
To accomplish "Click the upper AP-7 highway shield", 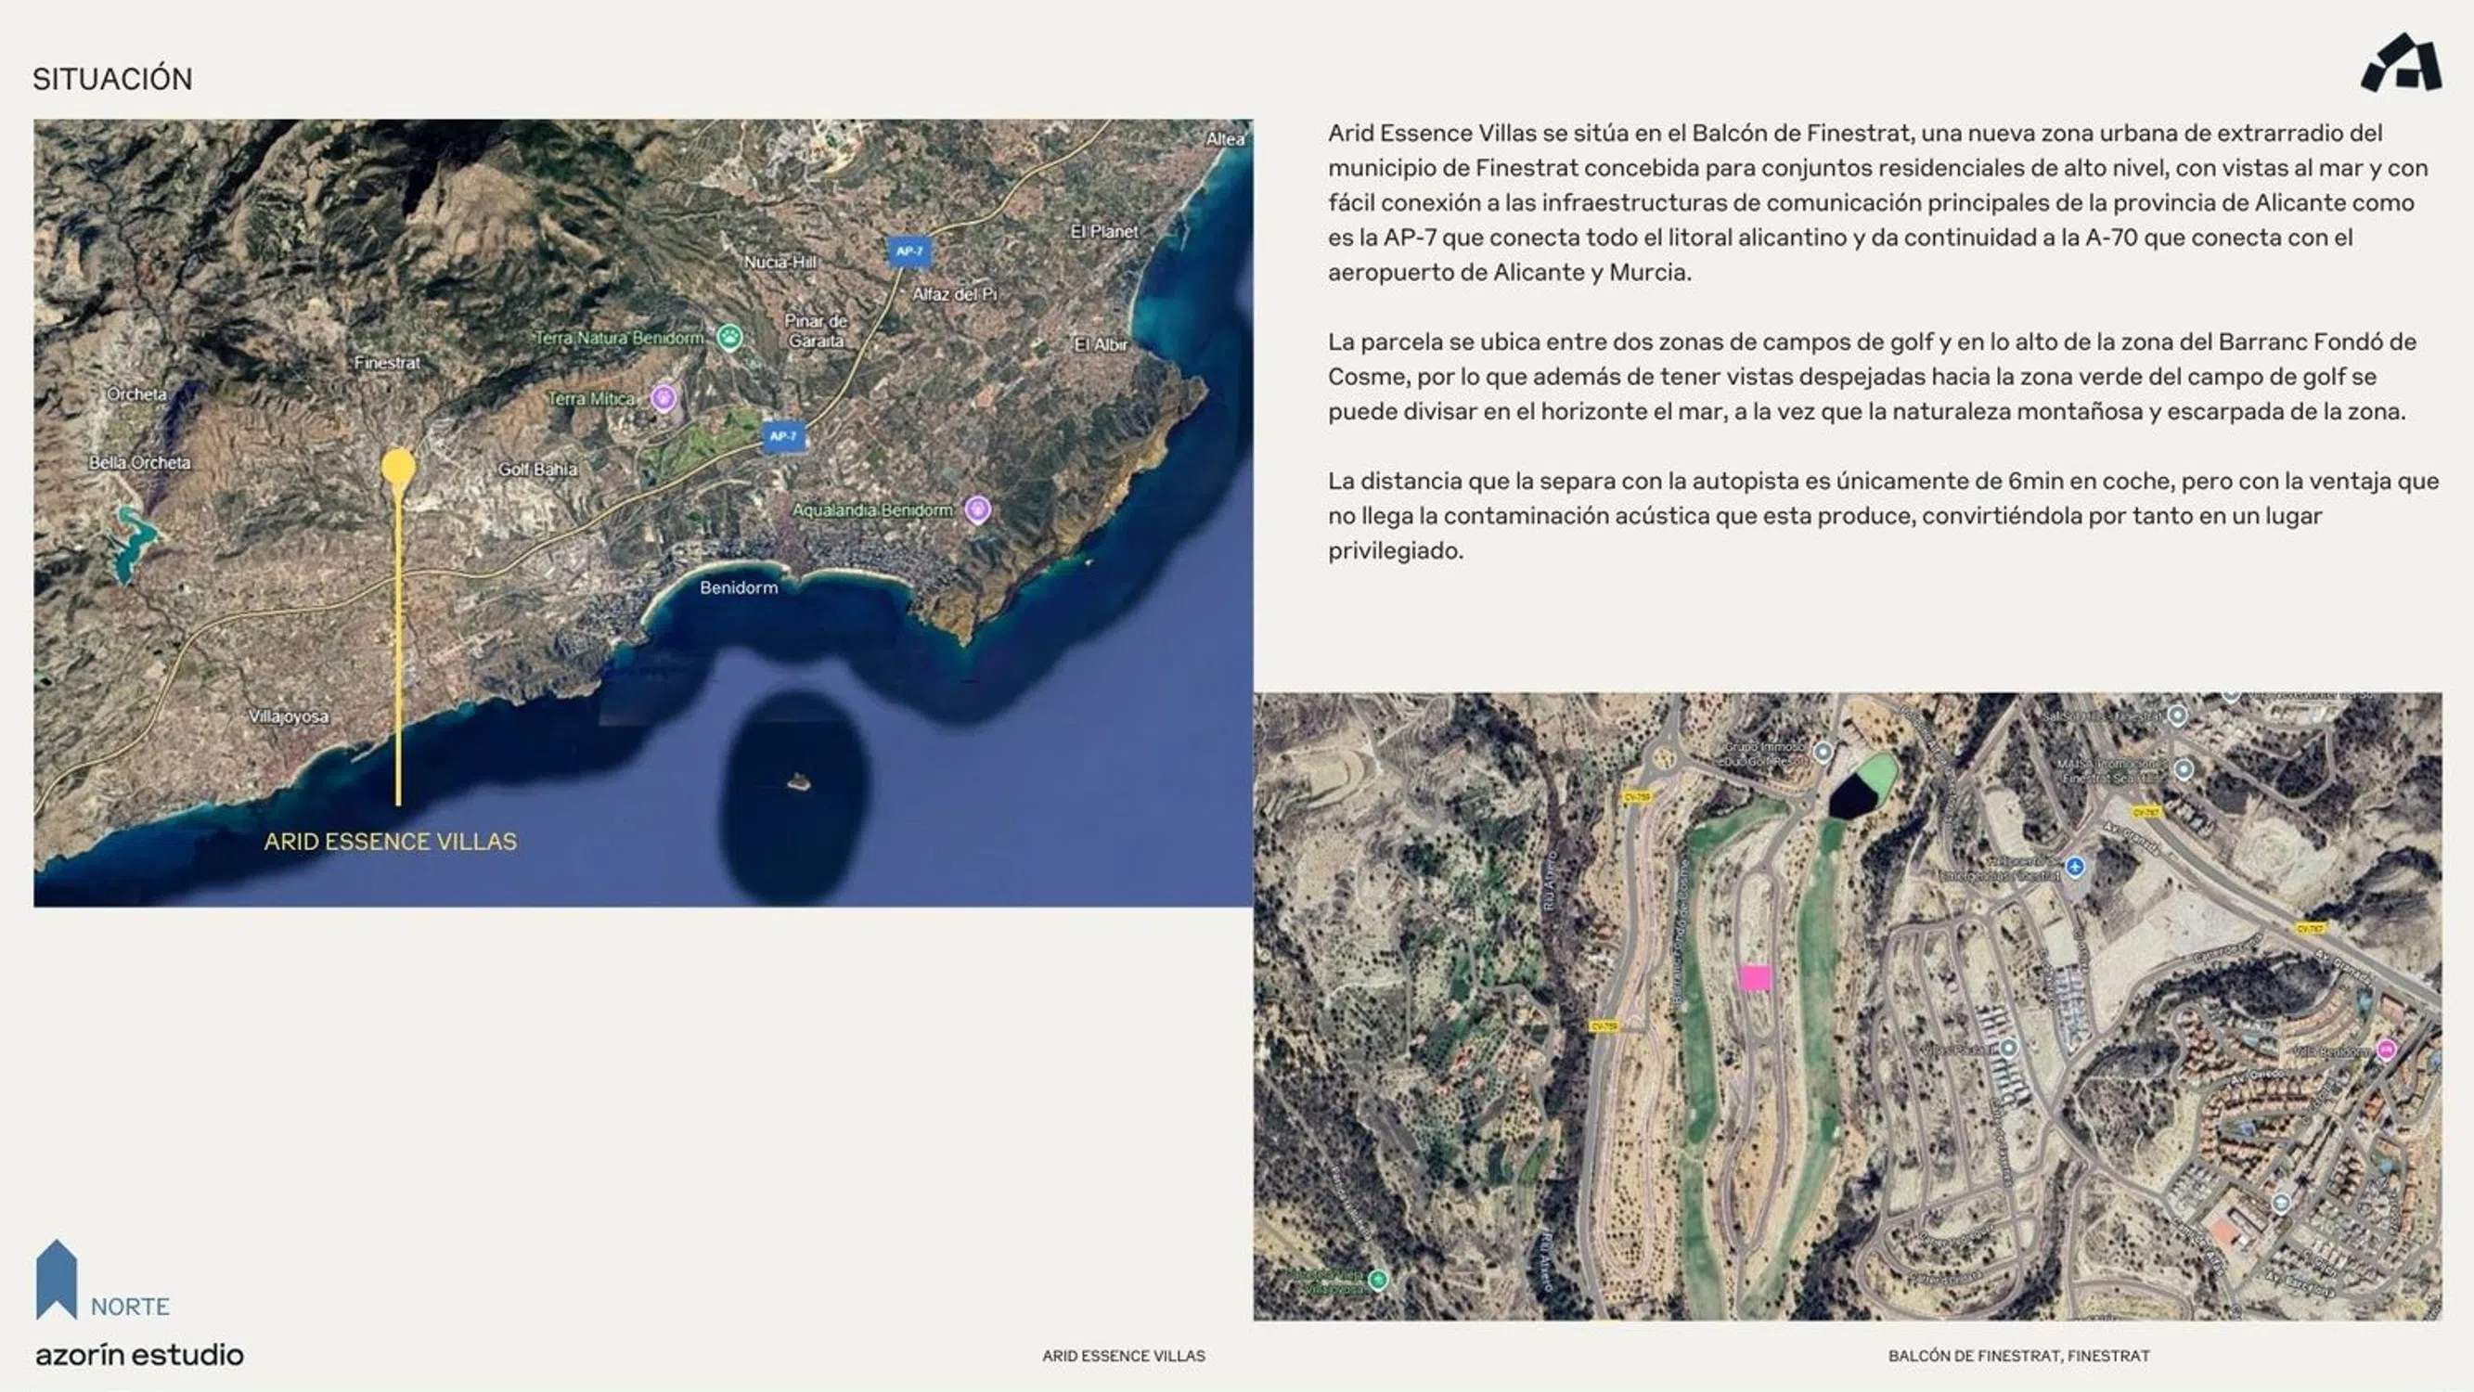I will pos(908,251).
